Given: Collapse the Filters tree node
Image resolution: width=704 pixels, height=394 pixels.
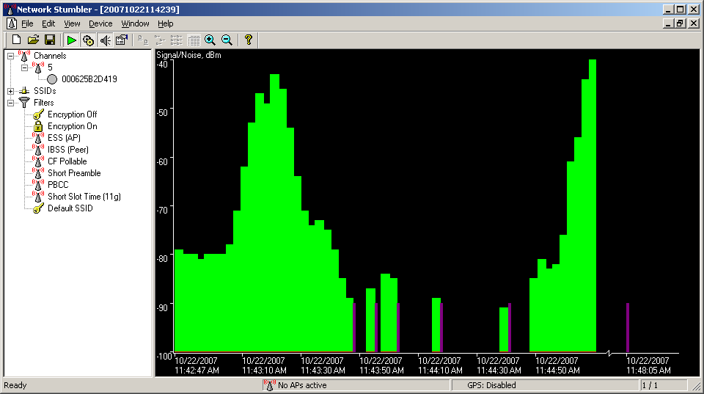Looking at the screenshot, I should tap(10, 103).
